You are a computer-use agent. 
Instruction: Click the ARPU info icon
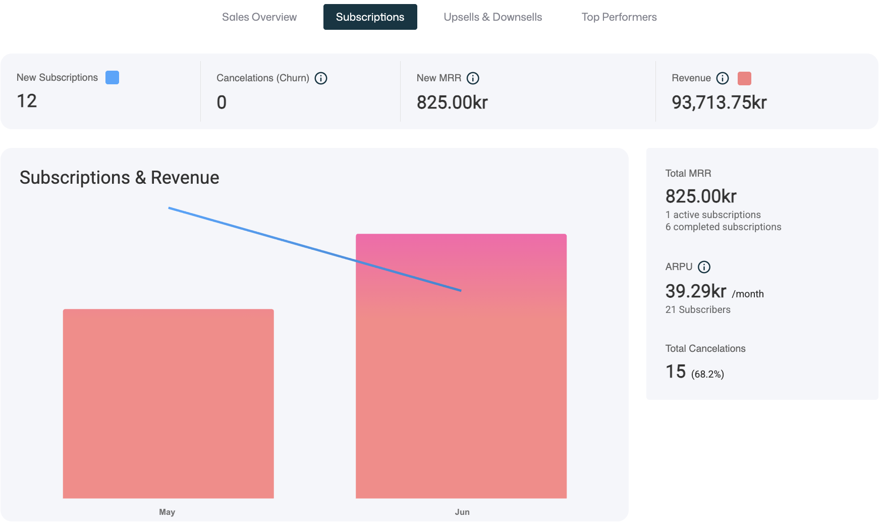[x=704, y=267]
